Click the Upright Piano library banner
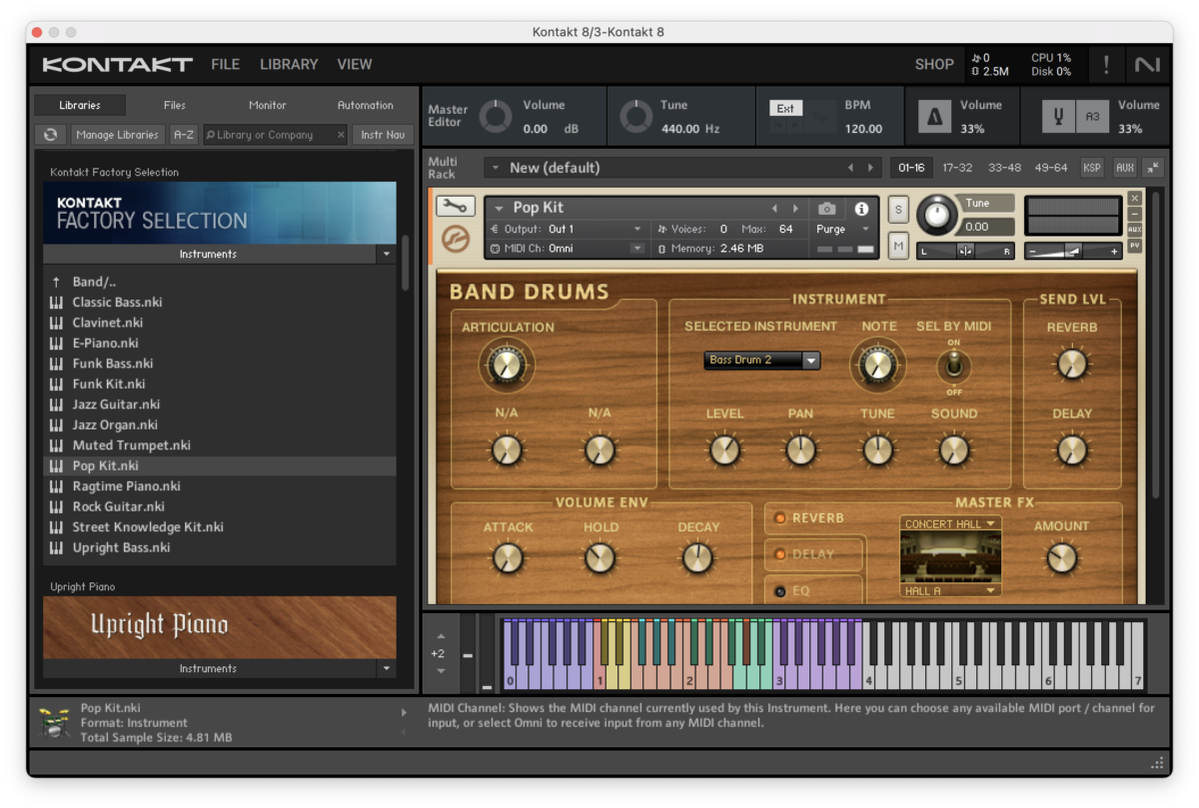The image size is (1199, 808). [220, 627]
